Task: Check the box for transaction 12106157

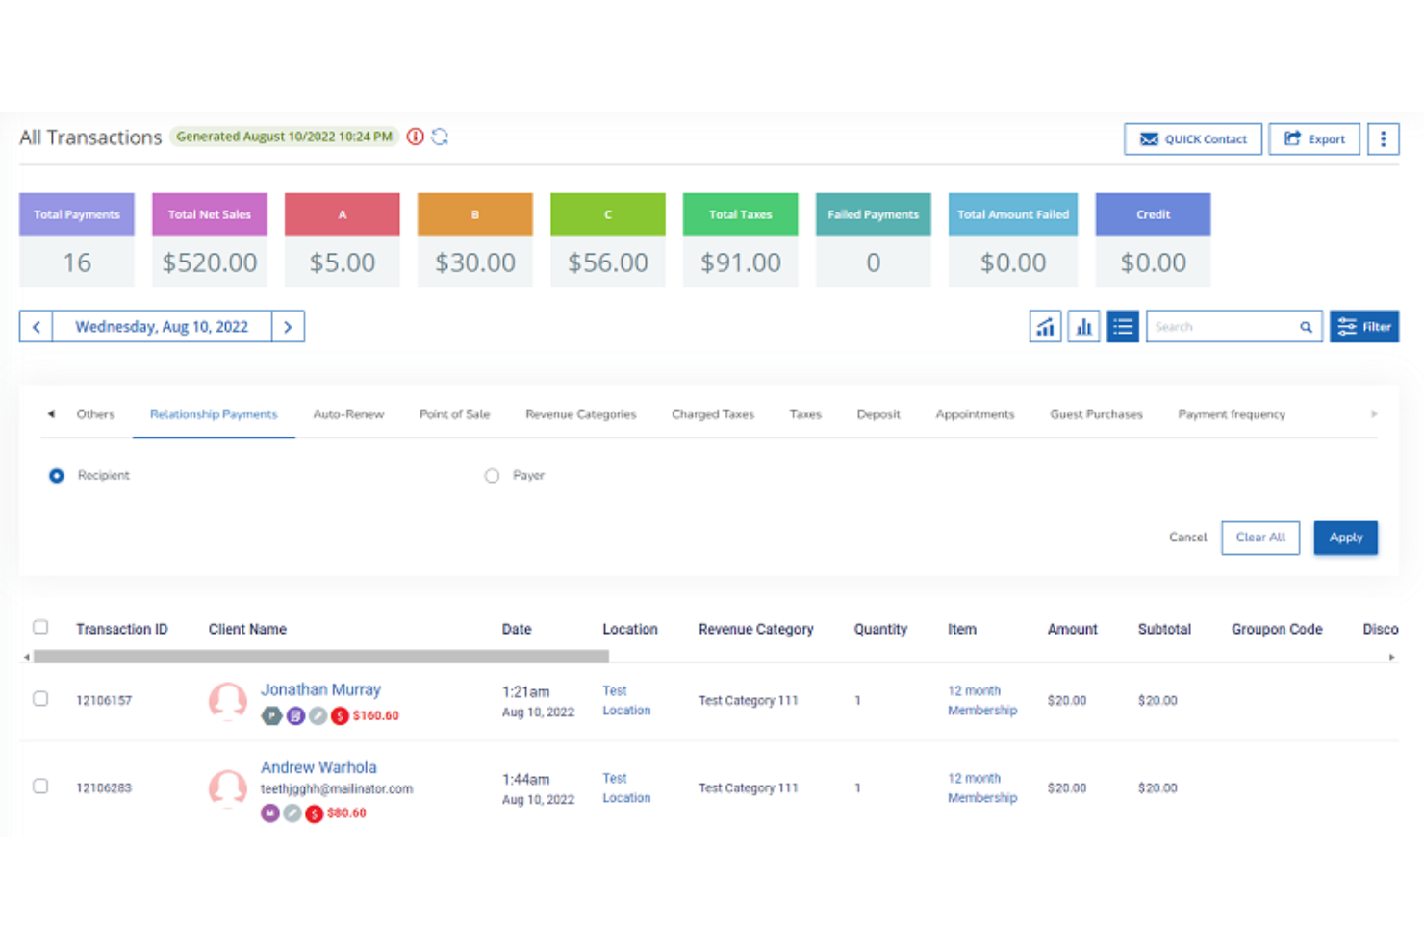Action: pos(40,699)
